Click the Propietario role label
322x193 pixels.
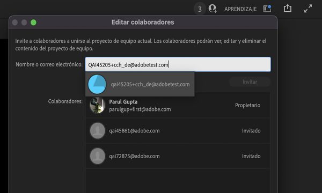pyautogui.click(x=247, y=105)
